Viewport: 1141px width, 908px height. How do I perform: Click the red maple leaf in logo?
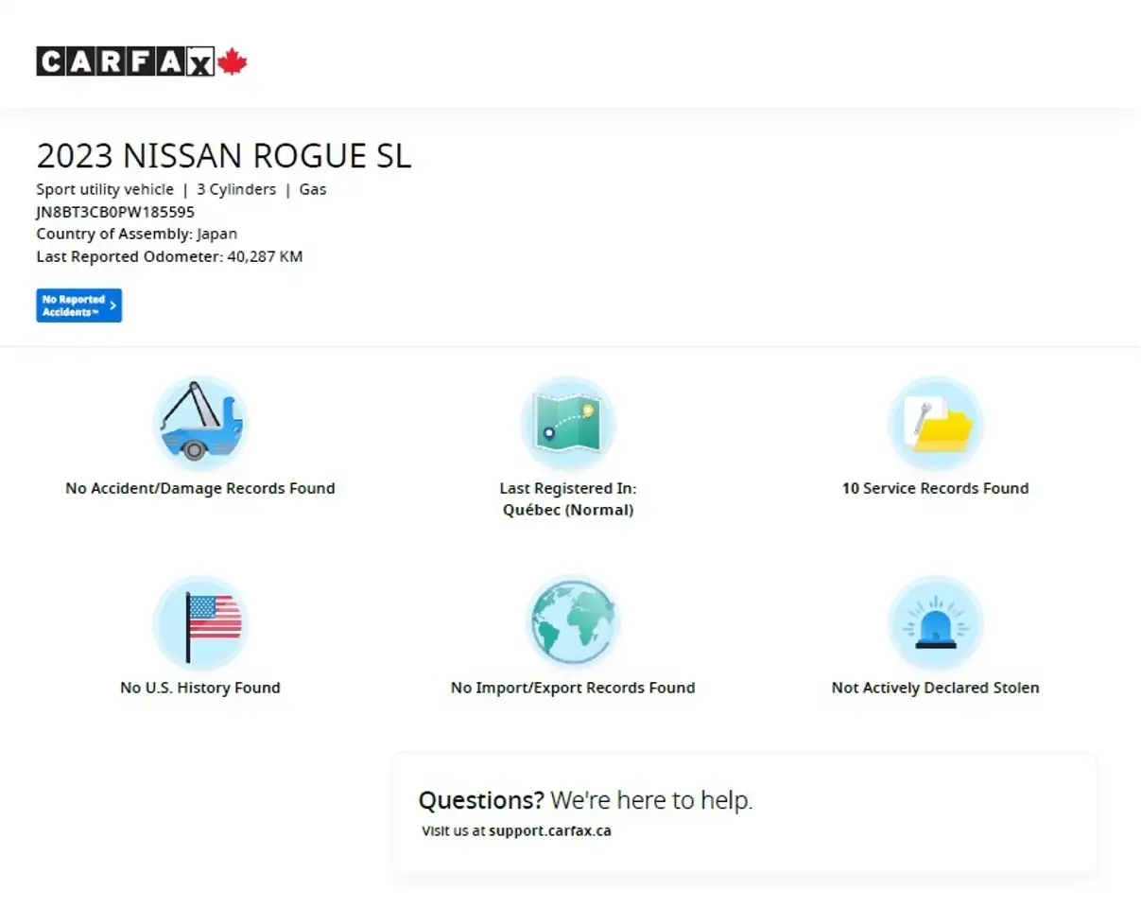tap(233, 62)
